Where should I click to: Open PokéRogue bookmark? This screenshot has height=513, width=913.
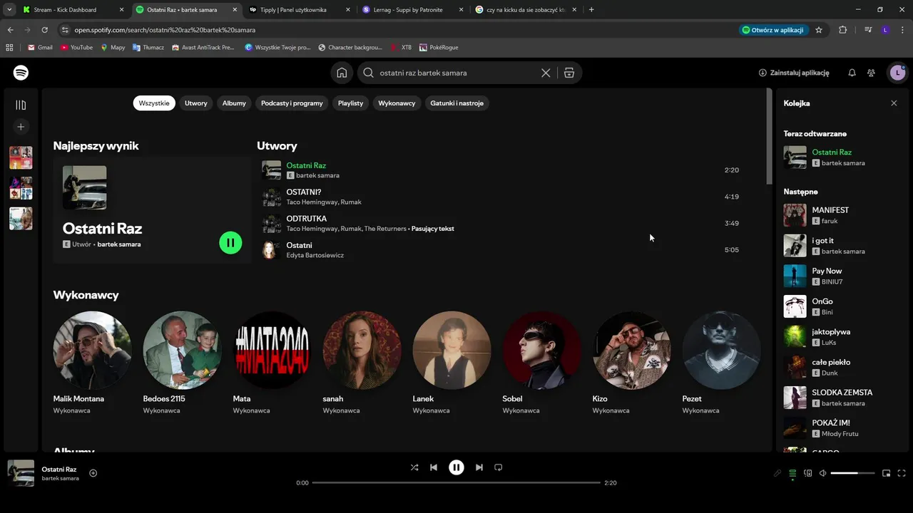coord(439,47)
